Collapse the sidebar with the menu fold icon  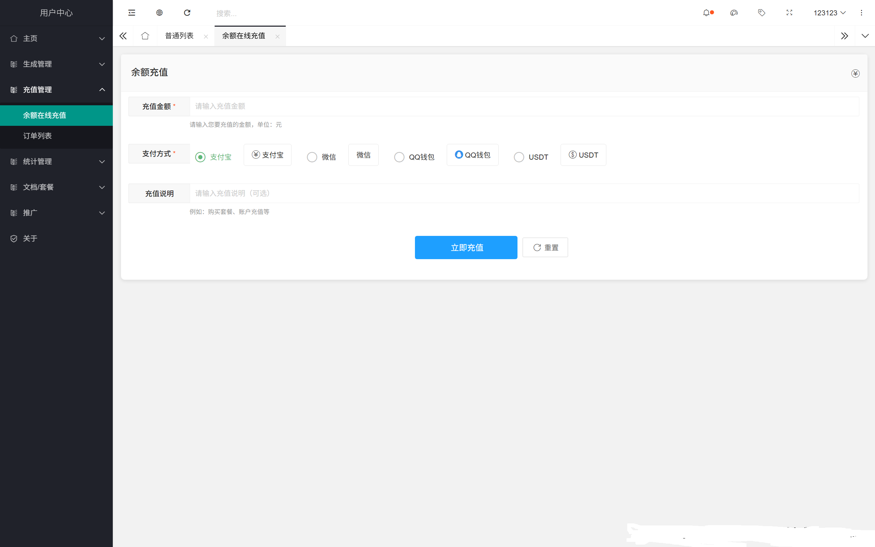click(x=132, y=13)
